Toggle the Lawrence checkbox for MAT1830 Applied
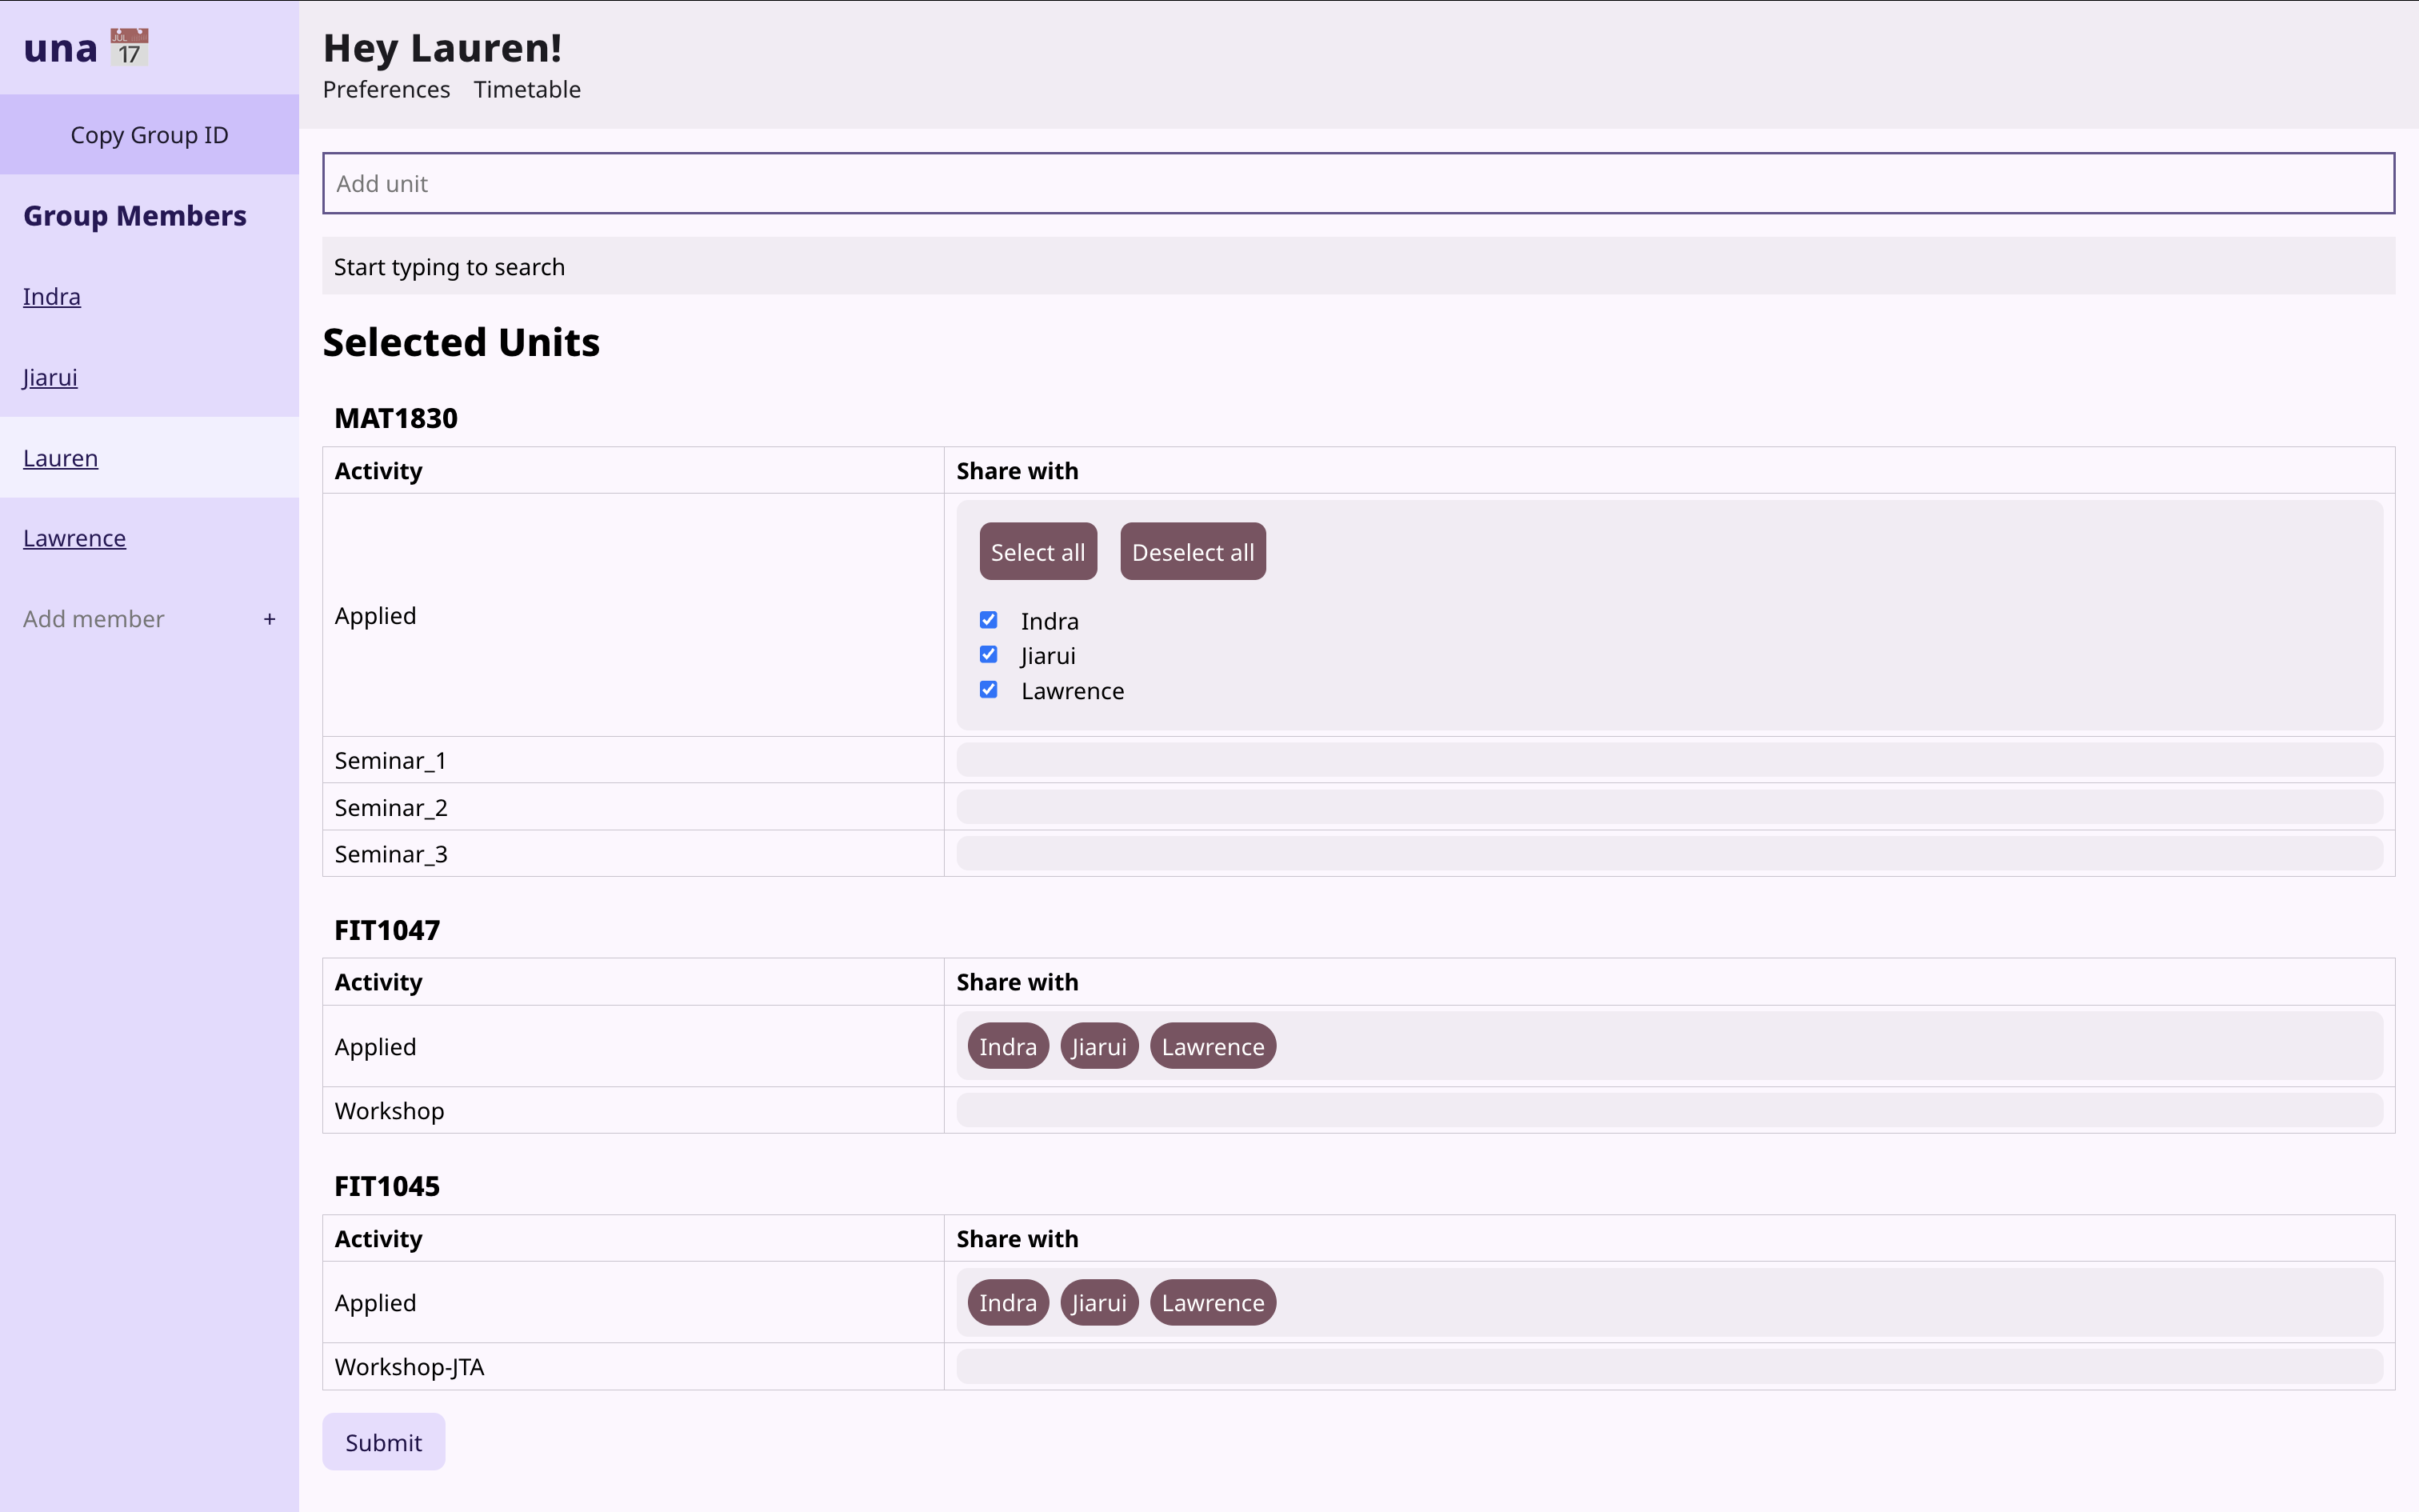Viewport: 2419px width, 1512px height. point(989,690)
